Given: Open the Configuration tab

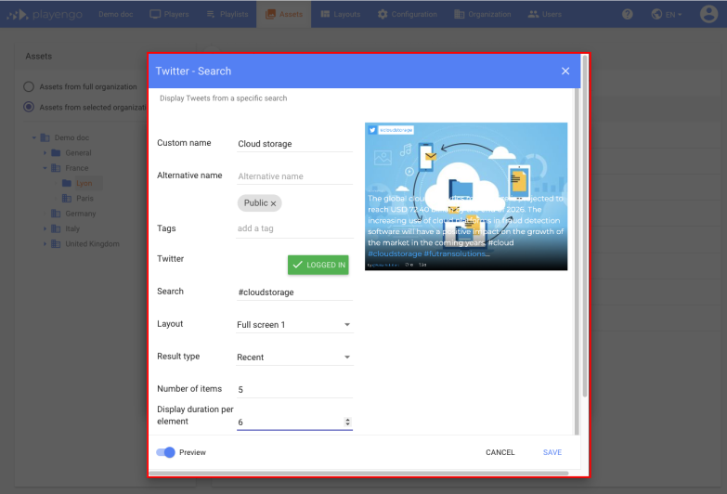Looking at the screenshot, I should click(x=407, y=14).
